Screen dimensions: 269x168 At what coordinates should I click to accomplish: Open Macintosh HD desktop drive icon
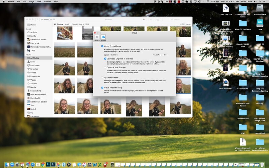point(260,10)
